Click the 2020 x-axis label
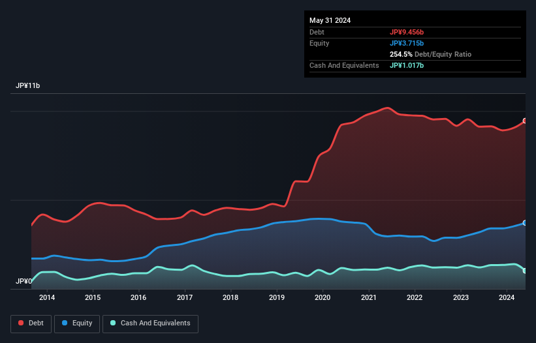The image size is (536, 343). pos(323,297)
